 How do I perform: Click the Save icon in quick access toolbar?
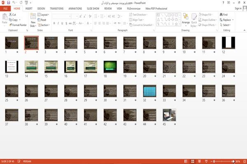tap(9, 2)
